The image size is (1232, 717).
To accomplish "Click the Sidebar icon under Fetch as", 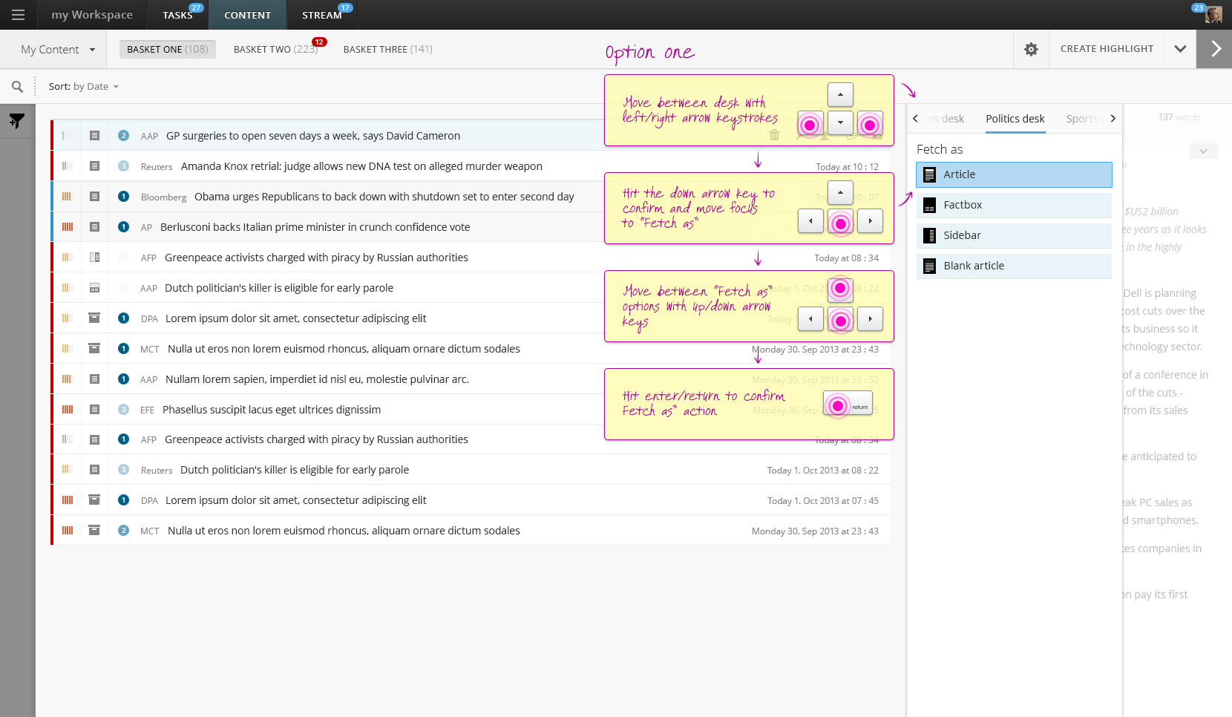I will point(929,236).
